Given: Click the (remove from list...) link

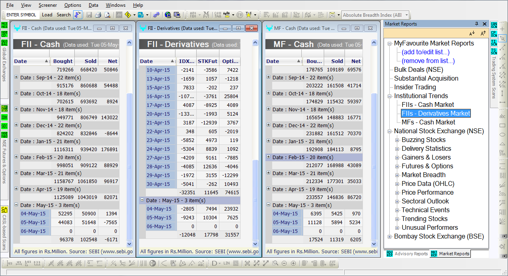Looking at the screenshot, I should (428, 61).
